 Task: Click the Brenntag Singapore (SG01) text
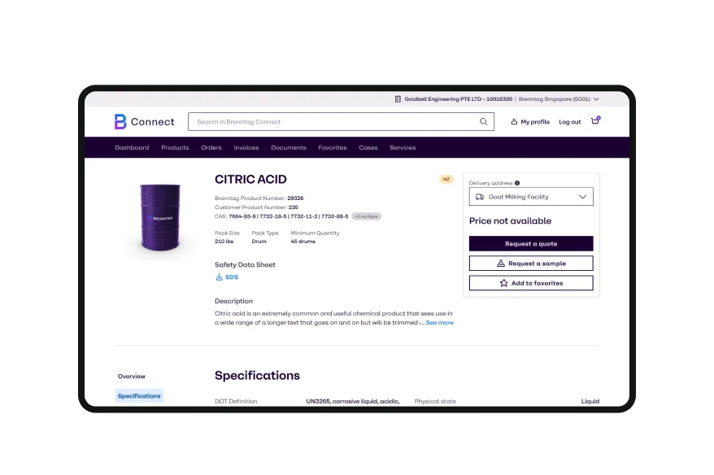tap(554, 99)
